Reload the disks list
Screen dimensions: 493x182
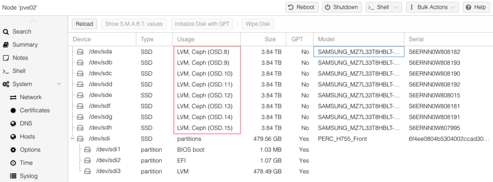point(85,24)
